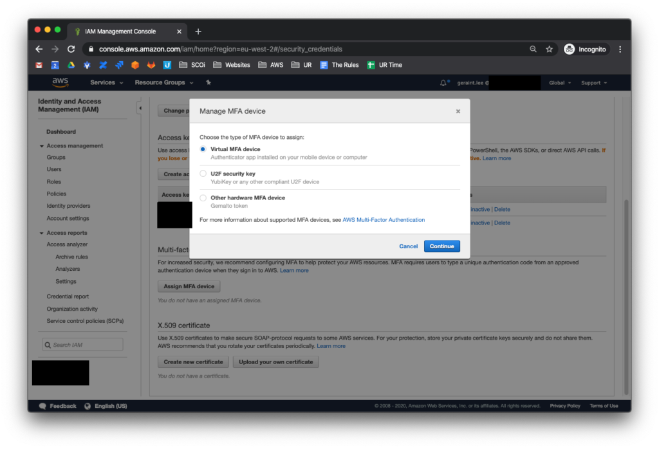Viewport: 659px width, 449px height.
Task: Open the AWS notifications bell
Action: 443,83
